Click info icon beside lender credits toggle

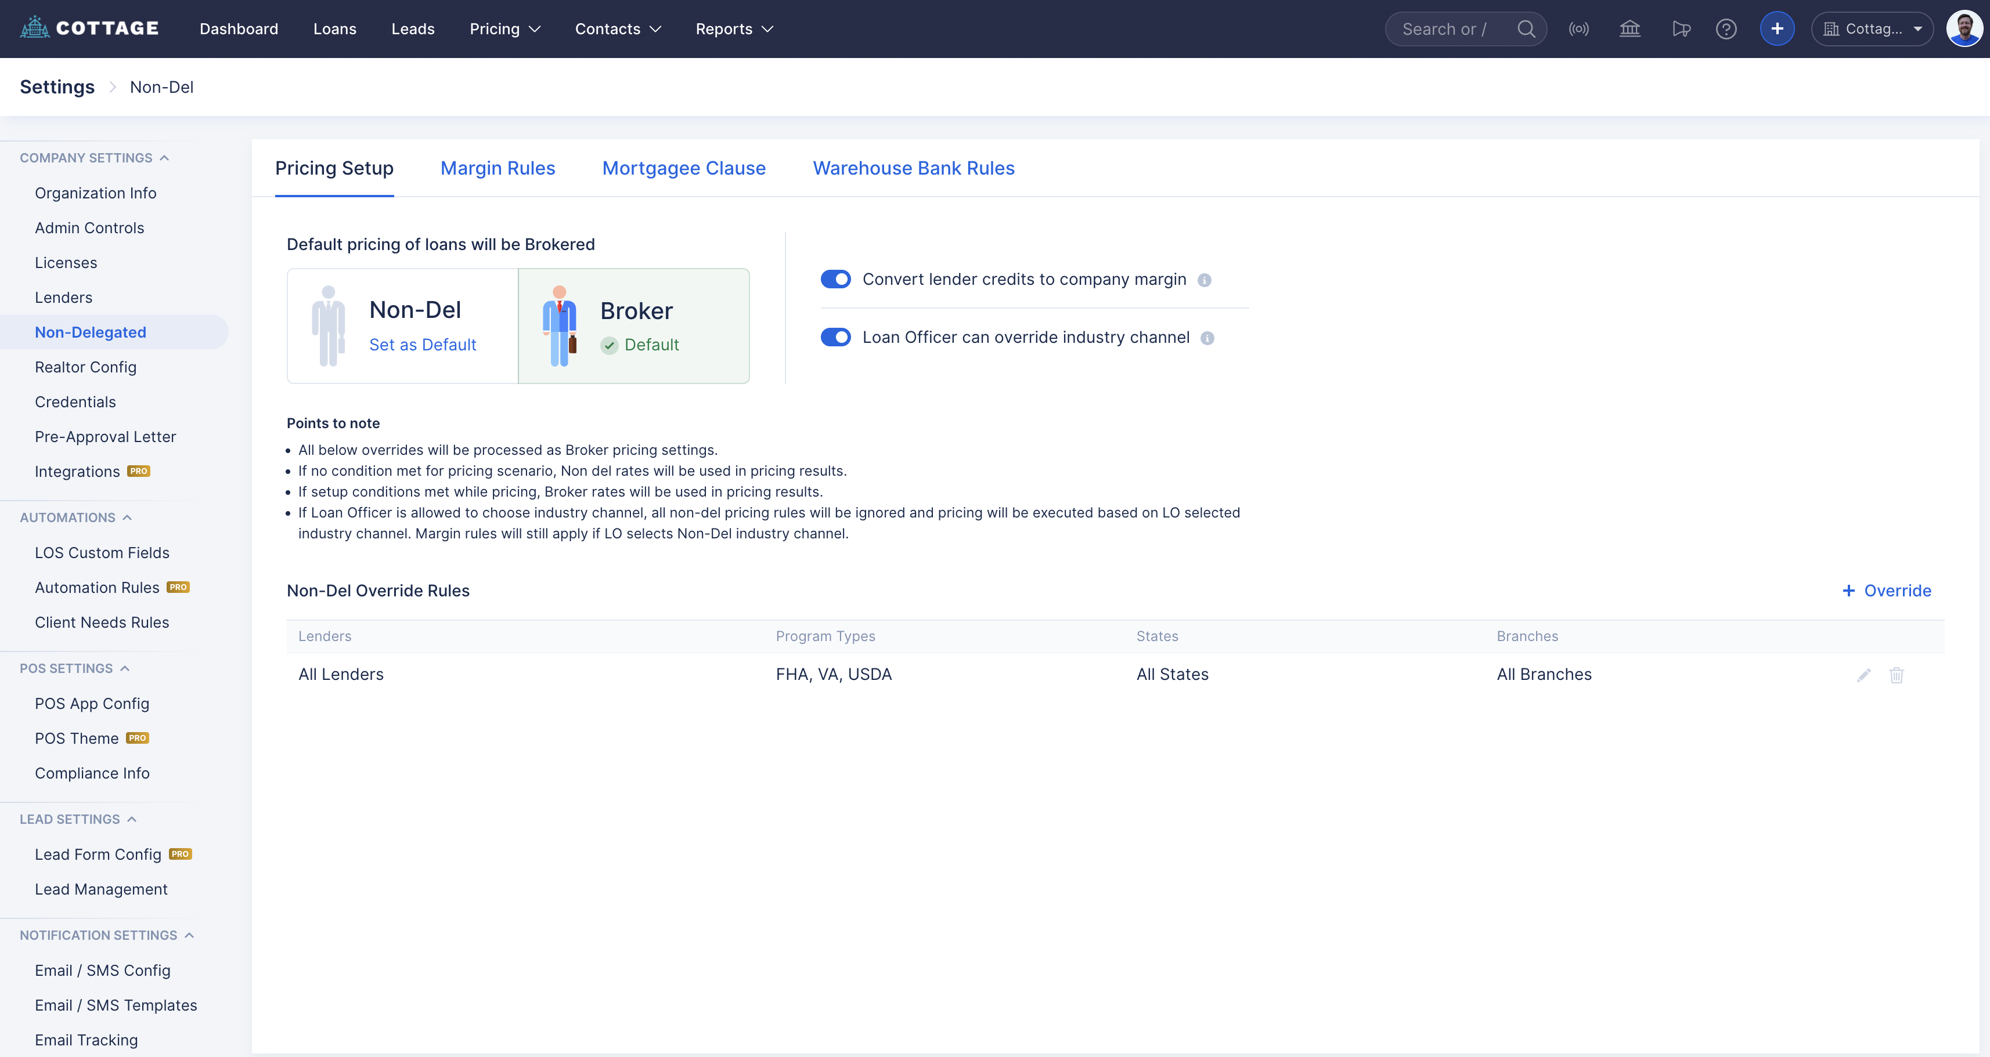coord(1203,280)
